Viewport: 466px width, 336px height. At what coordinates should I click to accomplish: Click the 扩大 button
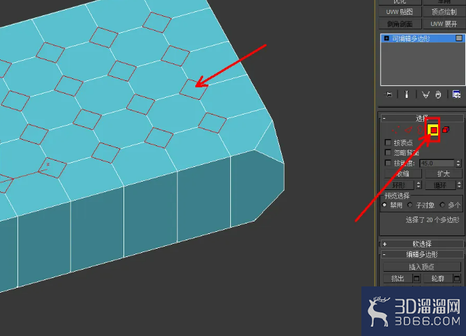pos(444,174)
